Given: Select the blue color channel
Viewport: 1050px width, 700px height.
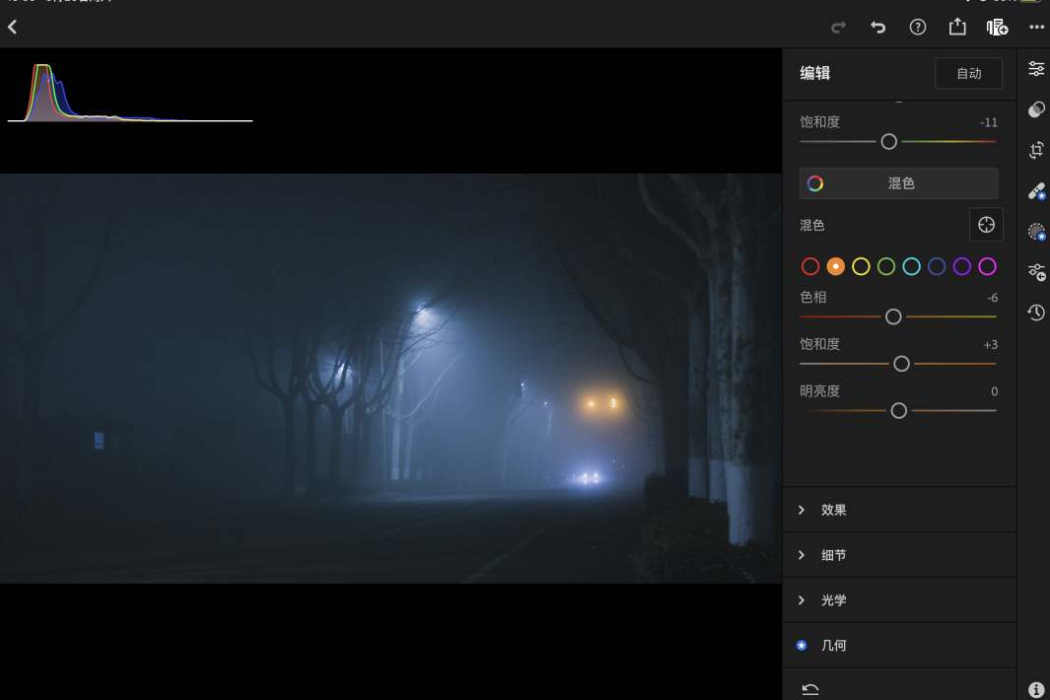Looking at the screenshot, I should tap(937, 266).
